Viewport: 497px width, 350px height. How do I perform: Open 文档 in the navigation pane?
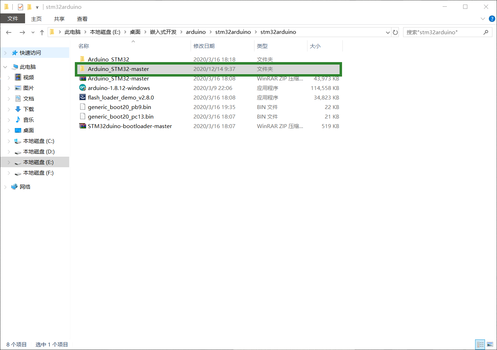29,98
